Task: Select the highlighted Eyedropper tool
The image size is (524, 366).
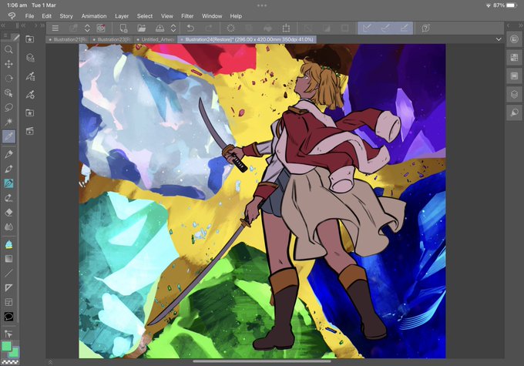Action: [x=8, y=136]
